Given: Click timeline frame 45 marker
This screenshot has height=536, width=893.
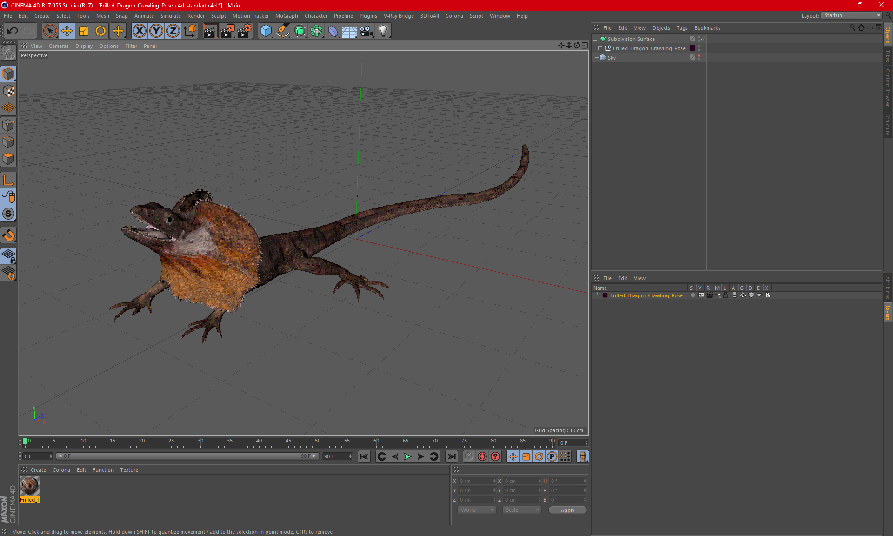Looking at the screenshot, I should pyautogui.click(x=288, y=441).
